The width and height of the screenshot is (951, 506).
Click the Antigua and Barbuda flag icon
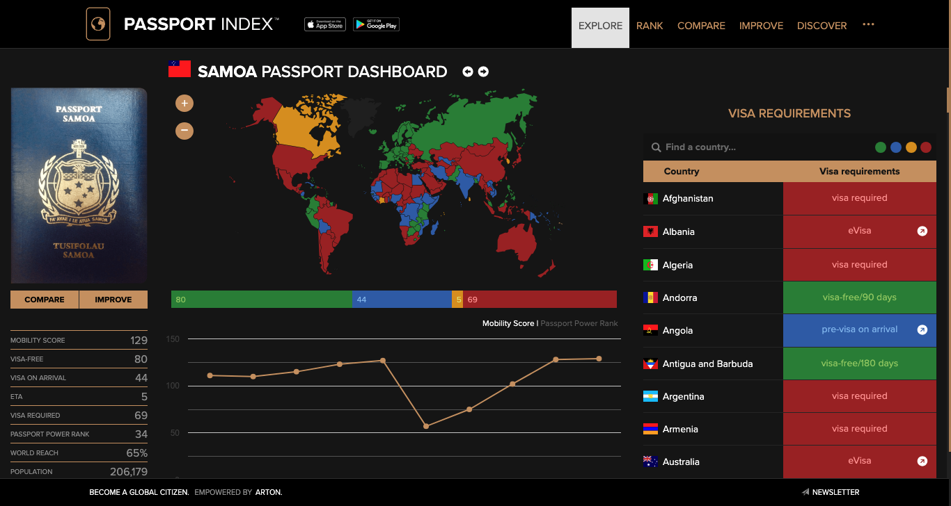pos(651,364)
